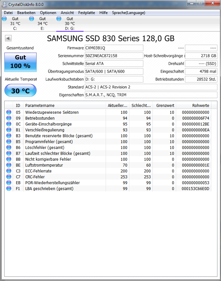This screenshot has height=281, width=221.
Task: Open the Festplatte menu
Action: [87, 13]
